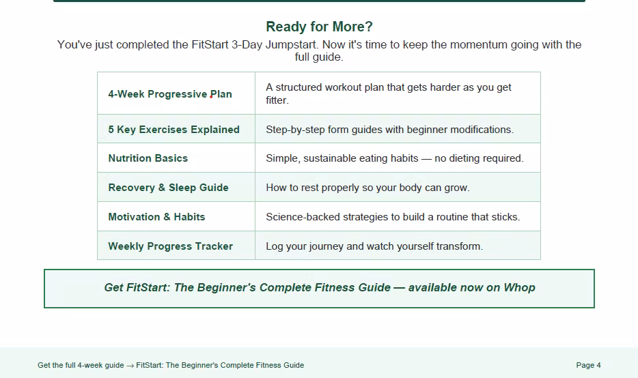Click the 3-Day Jumpstart intro paragraph
This screenshot has height=378, width=638.
pos(319,50)
